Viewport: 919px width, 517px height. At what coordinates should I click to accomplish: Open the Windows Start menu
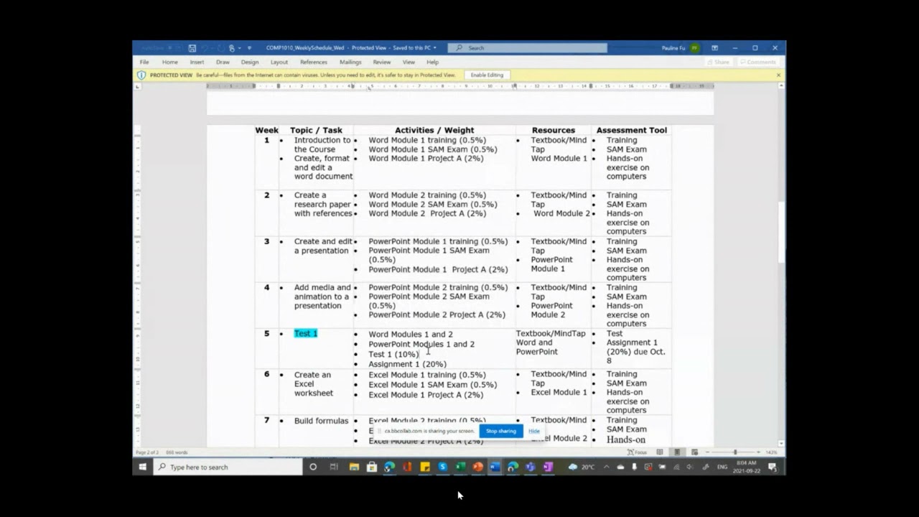142,467
